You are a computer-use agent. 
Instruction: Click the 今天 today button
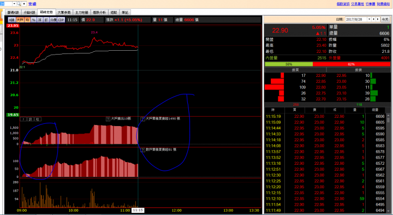(x=385, y=19)
